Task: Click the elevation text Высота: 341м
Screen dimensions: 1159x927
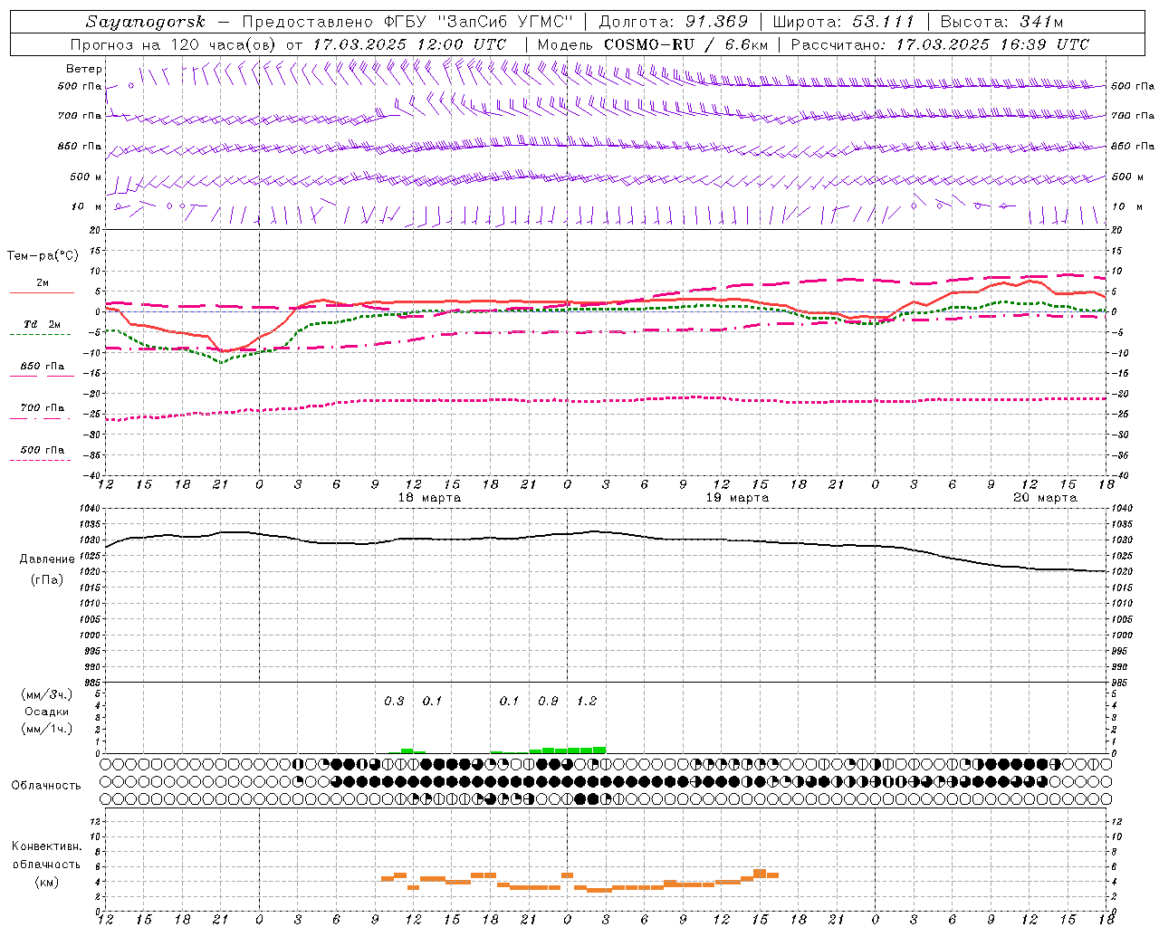Action: click(1001, 22)
